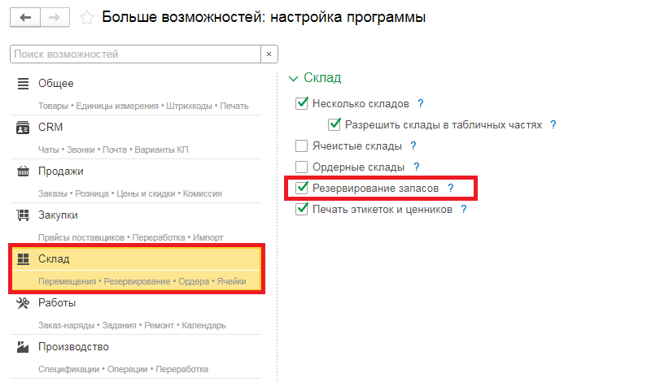Enable the Ячеистые склады checkbox
The width and height of the screenshot is (647, 382).
point(302,145)
